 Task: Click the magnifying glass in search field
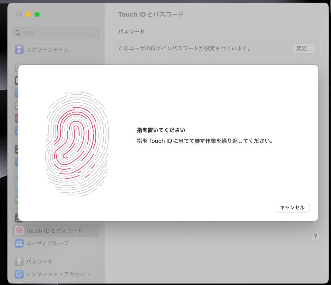pyautogui.click(x=17, y=33)
